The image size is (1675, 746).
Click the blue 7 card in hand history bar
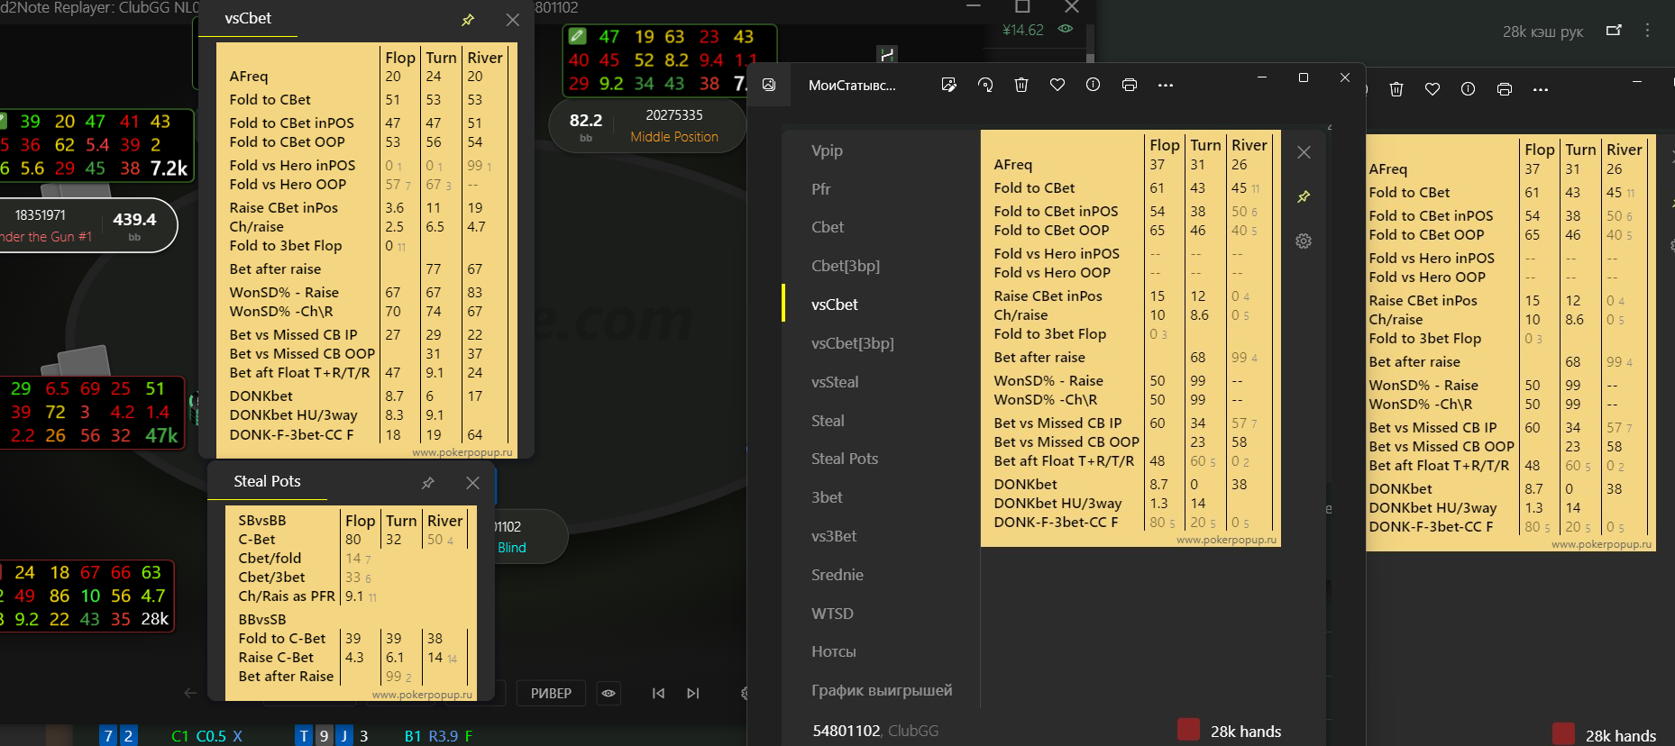pos(108,736)
